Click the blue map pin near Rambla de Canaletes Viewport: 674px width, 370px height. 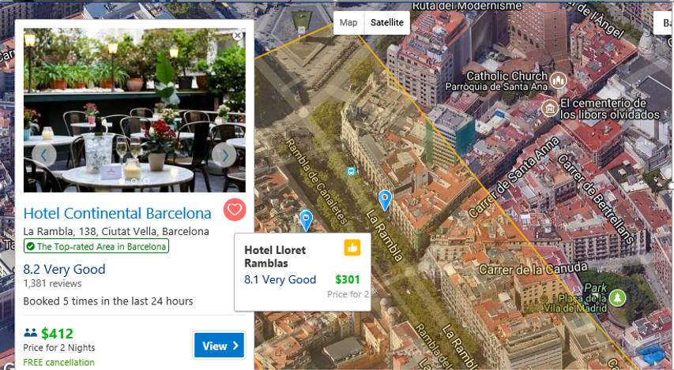306,221
